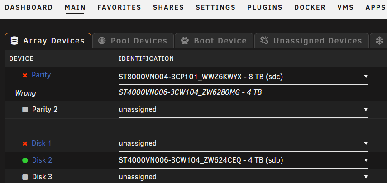The height and width of the screenshot is (183, 387).
Task: Click the snowflake icon tab at far right
Action: tap(379, 41)
